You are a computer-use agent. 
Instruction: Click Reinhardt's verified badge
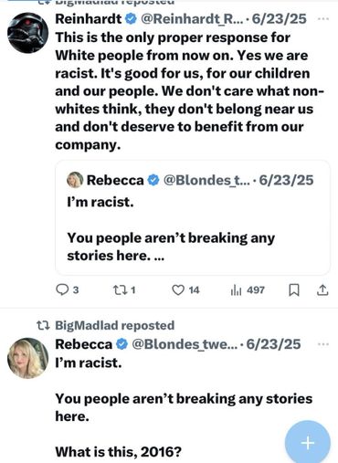tap(131, 19)
